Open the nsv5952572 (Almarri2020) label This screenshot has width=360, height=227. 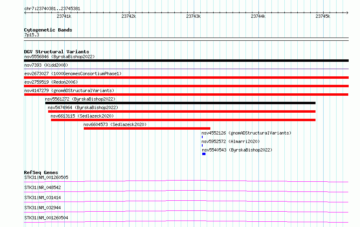coord(231,141)
